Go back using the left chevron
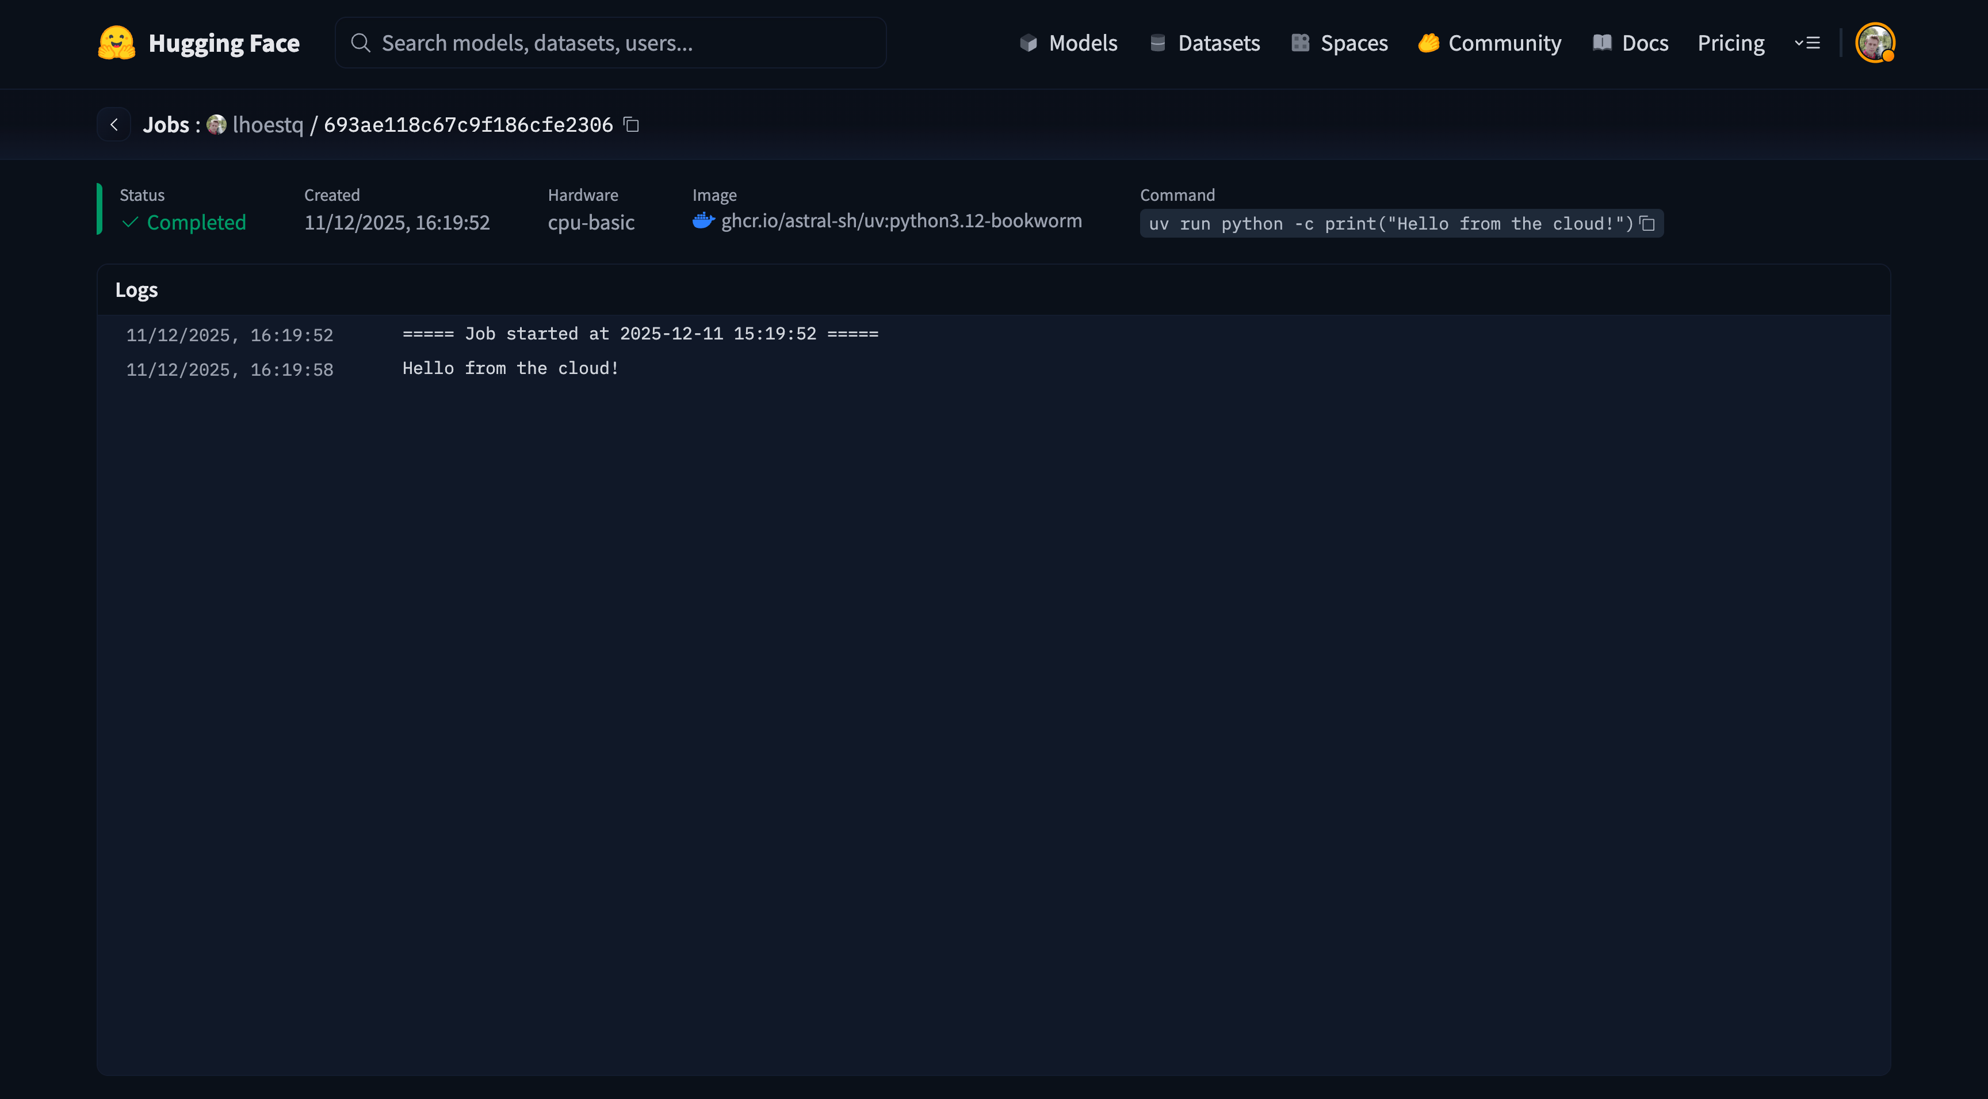The width and height of the screenshot is (1988, 1099). 114,124
